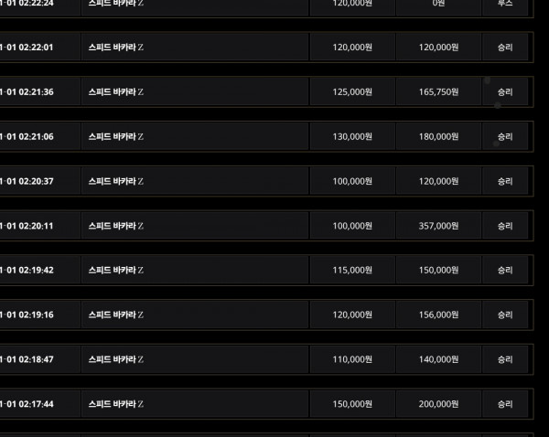
Task: Select the 200,000원 payout cell
Action: pos(439,403)
